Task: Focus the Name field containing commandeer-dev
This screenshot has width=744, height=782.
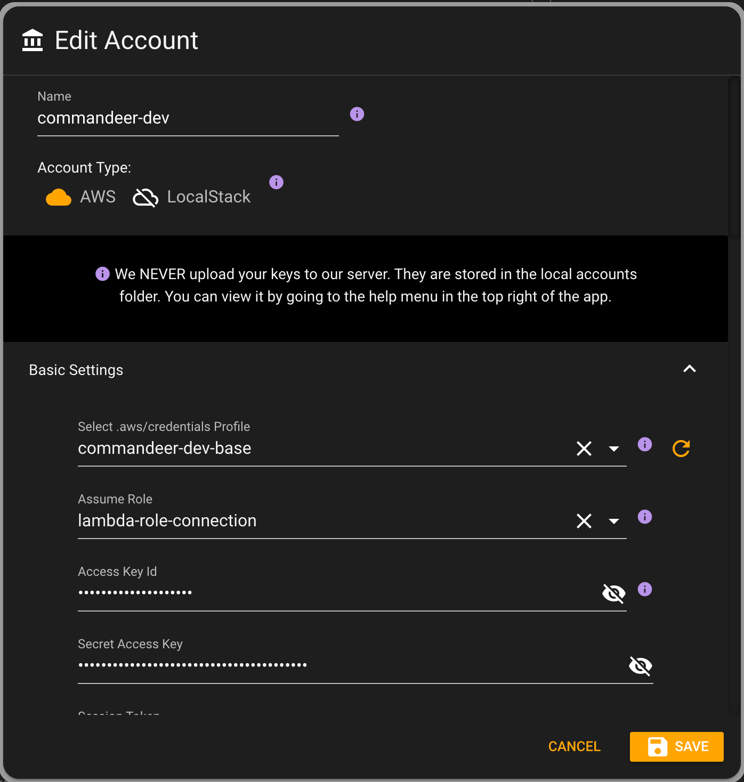Action: pos(188,118)
